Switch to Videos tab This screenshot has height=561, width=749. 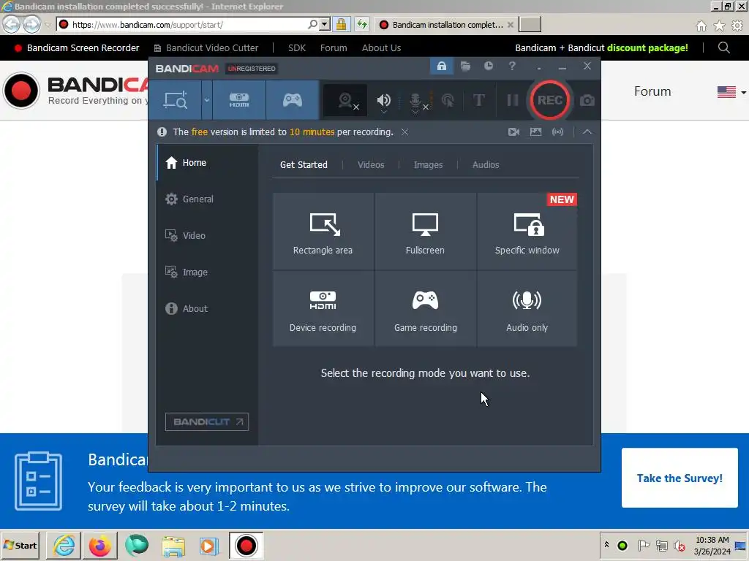coord(371,165)
